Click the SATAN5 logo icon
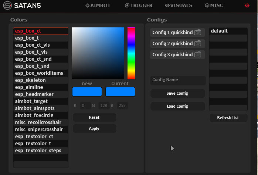Screen dimensions: 258x175 click(7, 6)
